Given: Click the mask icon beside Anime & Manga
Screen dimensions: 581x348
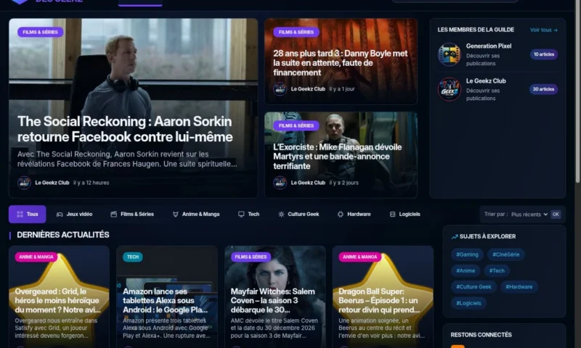Looking at the screenshot, I should pos(176,214).
